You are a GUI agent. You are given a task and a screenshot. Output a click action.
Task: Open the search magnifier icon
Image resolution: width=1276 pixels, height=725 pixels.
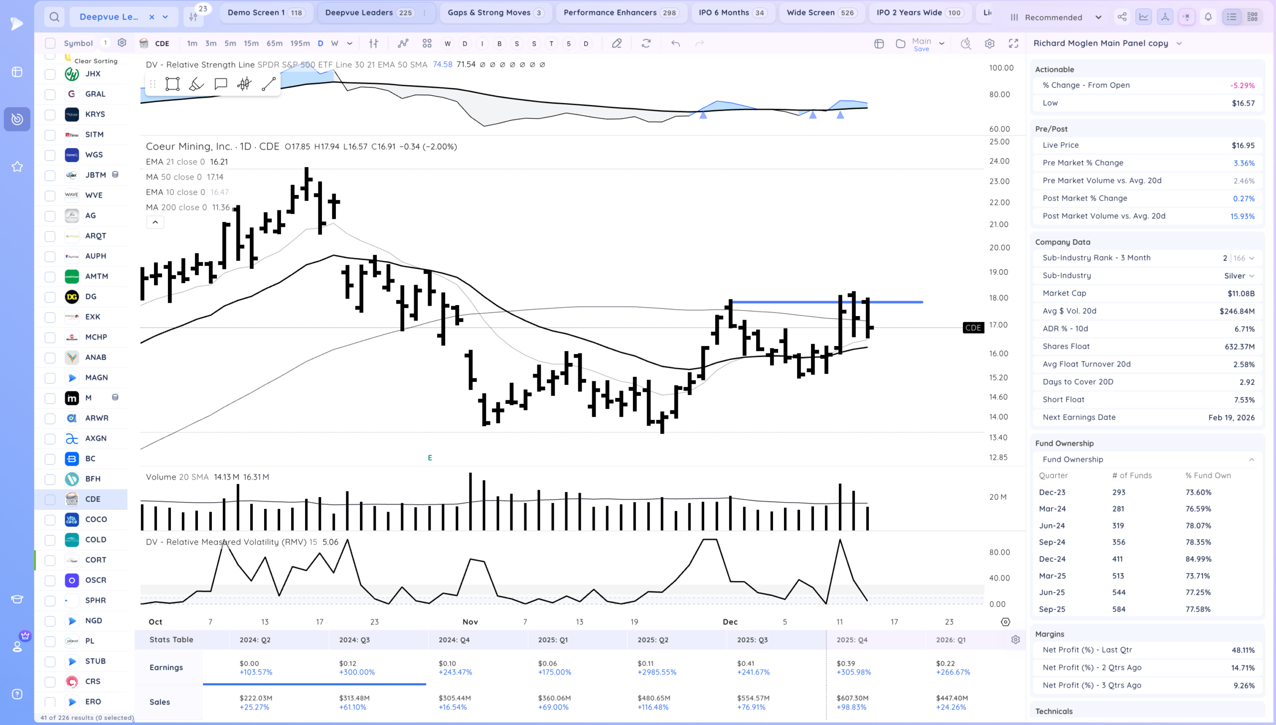point(54,17)
